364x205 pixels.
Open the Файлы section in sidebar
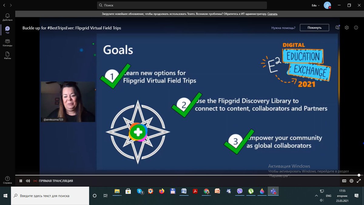(x=7, y=55)
